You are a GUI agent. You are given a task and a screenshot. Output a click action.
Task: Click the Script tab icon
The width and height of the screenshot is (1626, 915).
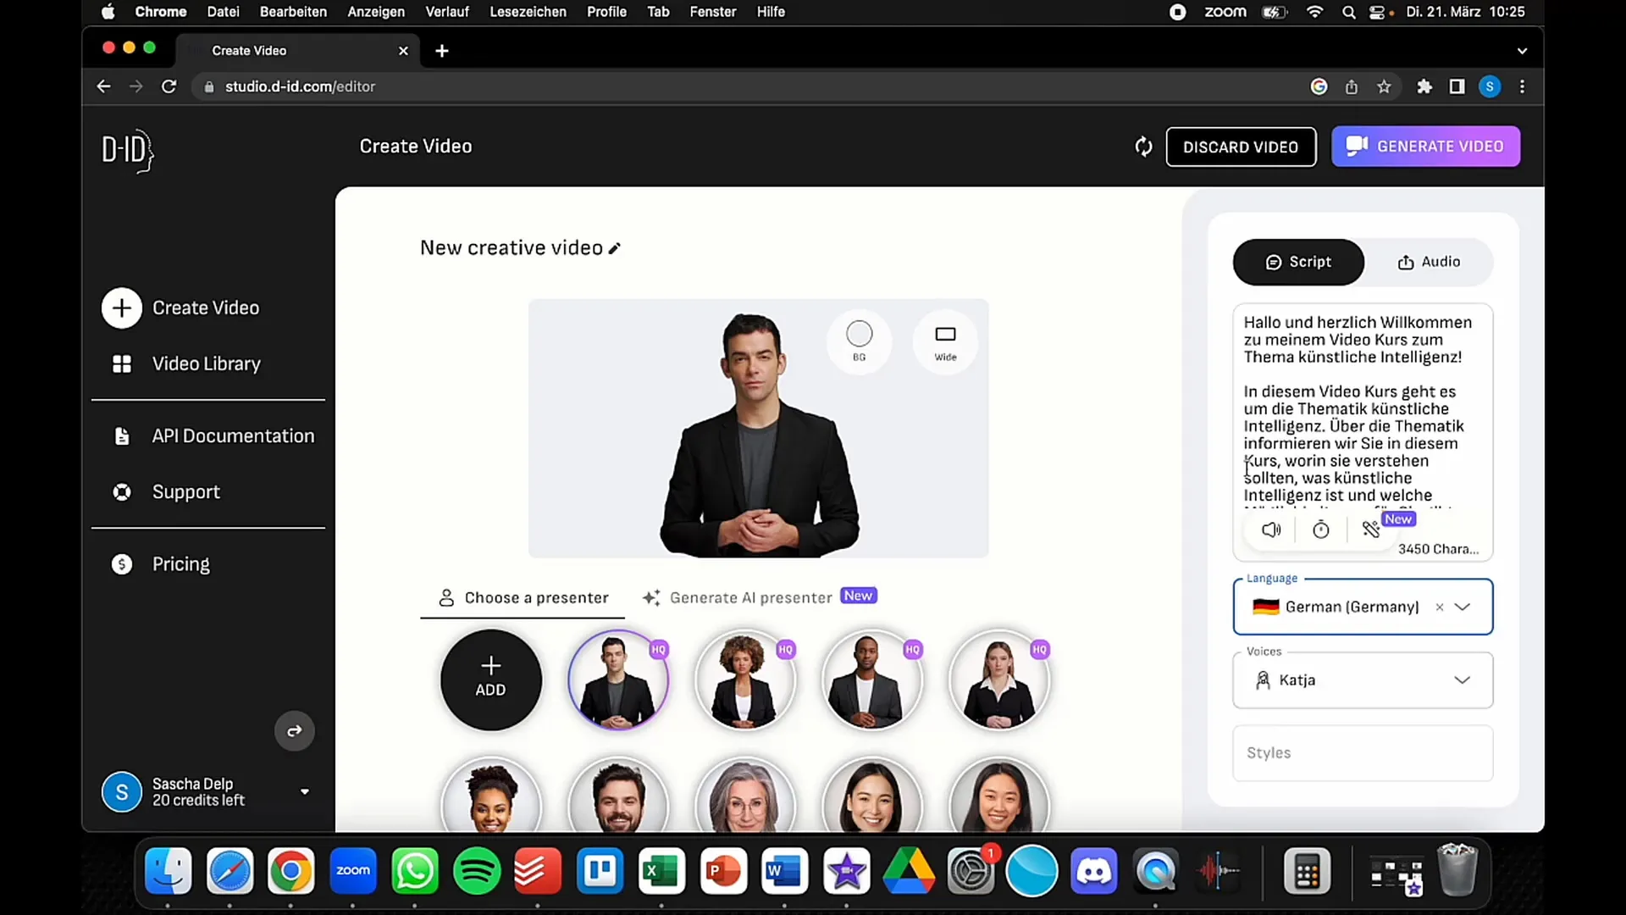tap(1273, 262)
